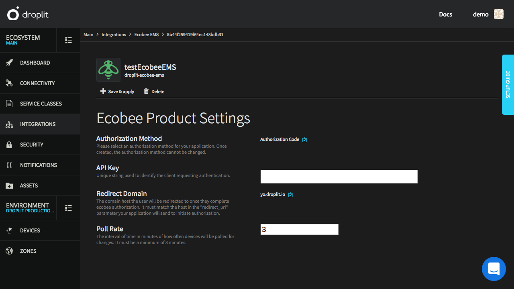This screenshot has width=514, height=289.
Task: Copy the Authorization Code value via clipboard icon
Action: [x=304, y=140]
